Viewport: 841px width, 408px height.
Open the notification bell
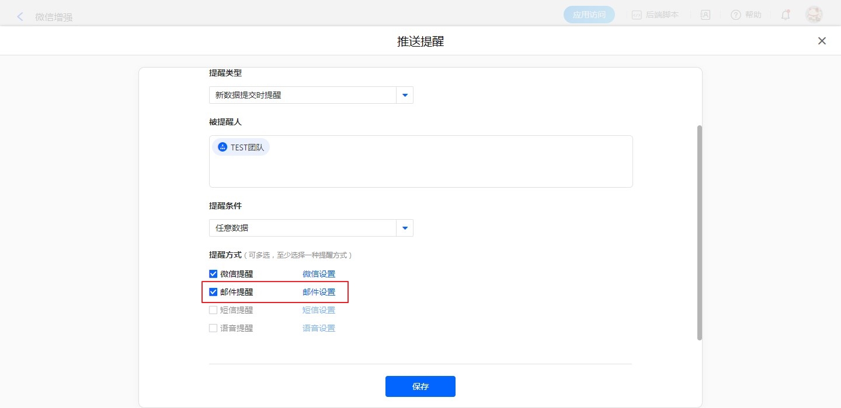786,15
